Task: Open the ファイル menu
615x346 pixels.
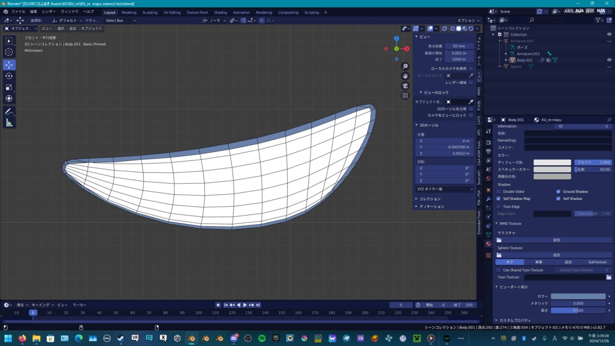Action: (x=18, y=12)
